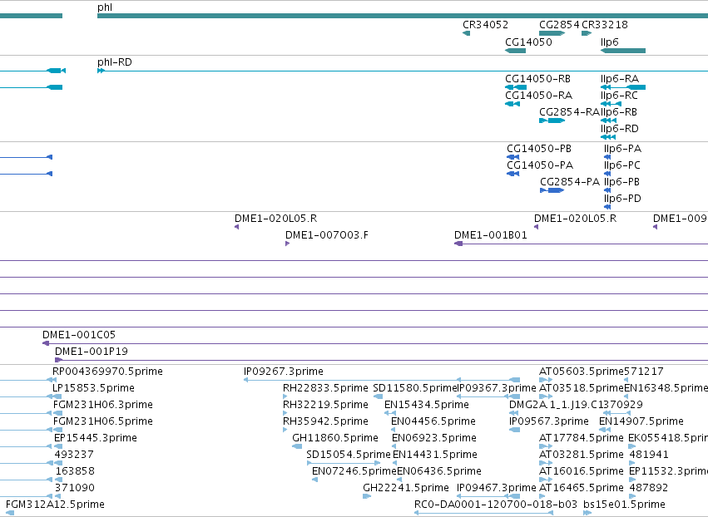
Task: Click the EN04456.5prime EST label
Action: 433,421
